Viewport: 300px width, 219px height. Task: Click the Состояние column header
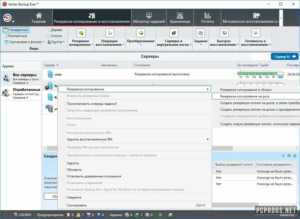click(184, 65)
